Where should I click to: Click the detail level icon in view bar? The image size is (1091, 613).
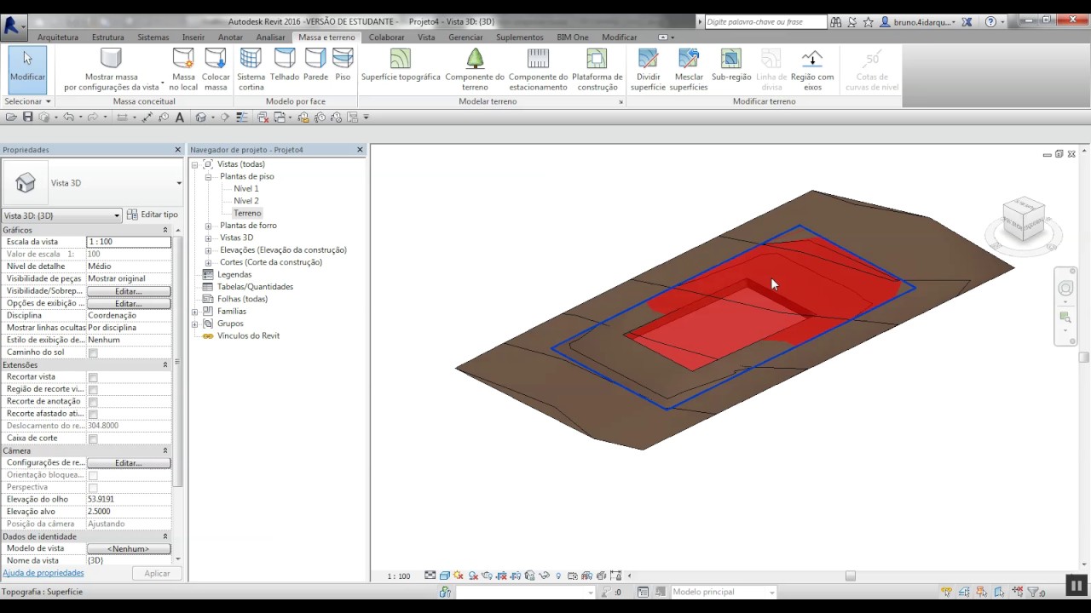(430, 576)
